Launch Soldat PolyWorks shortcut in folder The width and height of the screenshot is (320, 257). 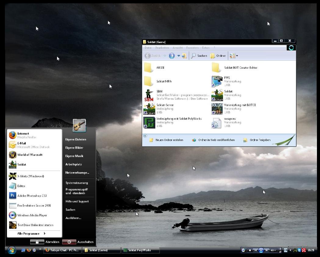pos(149,122)
